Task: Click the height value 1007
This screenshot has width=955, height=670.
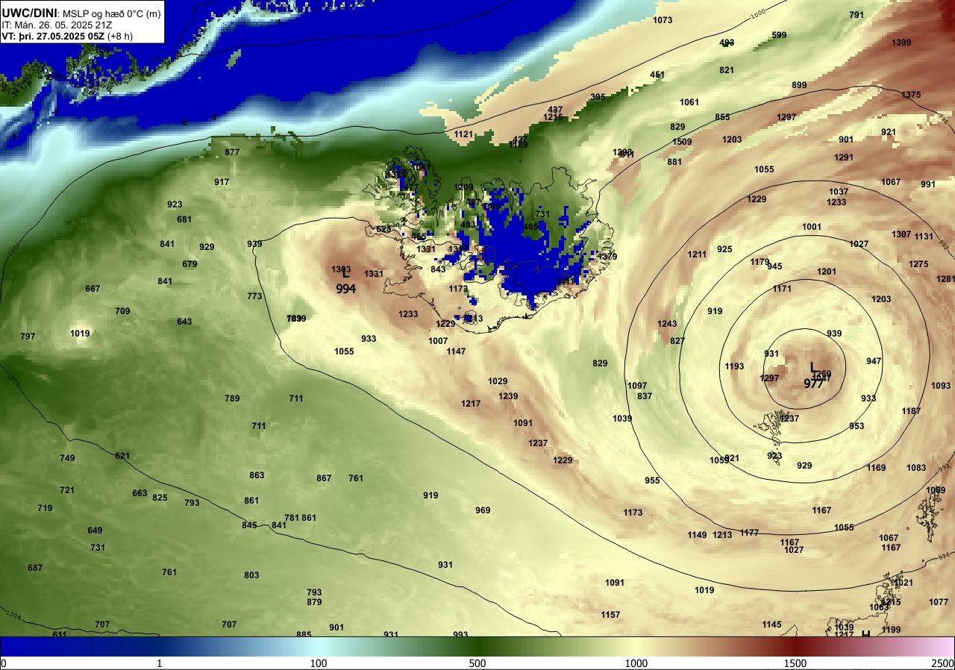Action: tap(438, 341)
